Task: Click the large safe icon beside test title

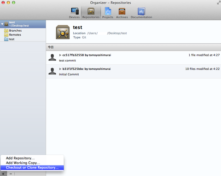Action: point(63,32)
